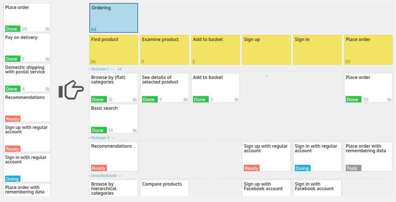Screen dimensions: 396x202
Task: Click description icon on 'Domestic shipping' card
Action: pos(47,89)
